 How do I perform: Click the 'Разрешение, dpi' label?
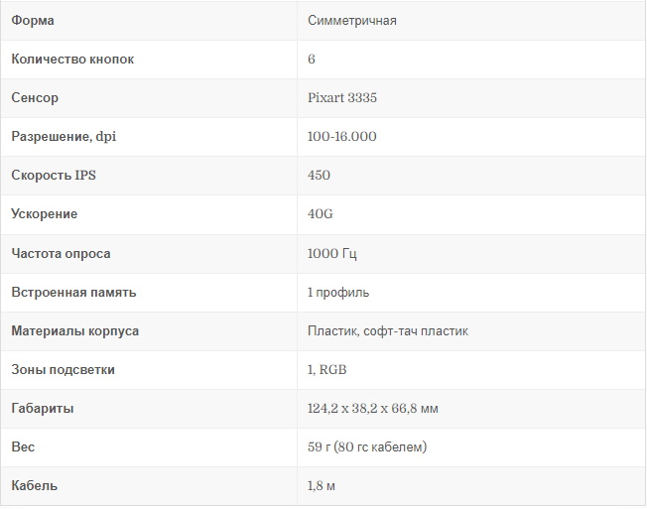click(x=64, y=137)
